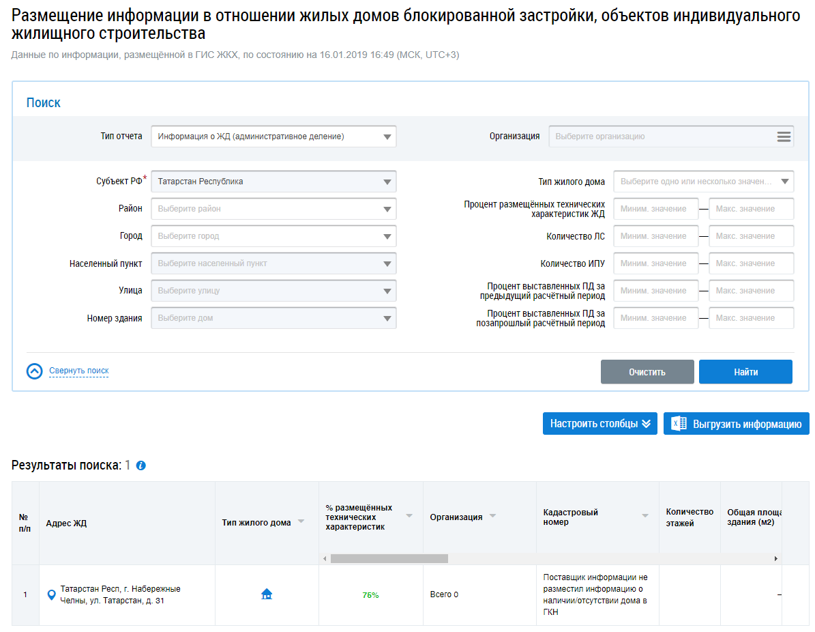This screenshot has height=632, width=815.
Task: Click the blue house type icon in row
Action: [267, 594]
